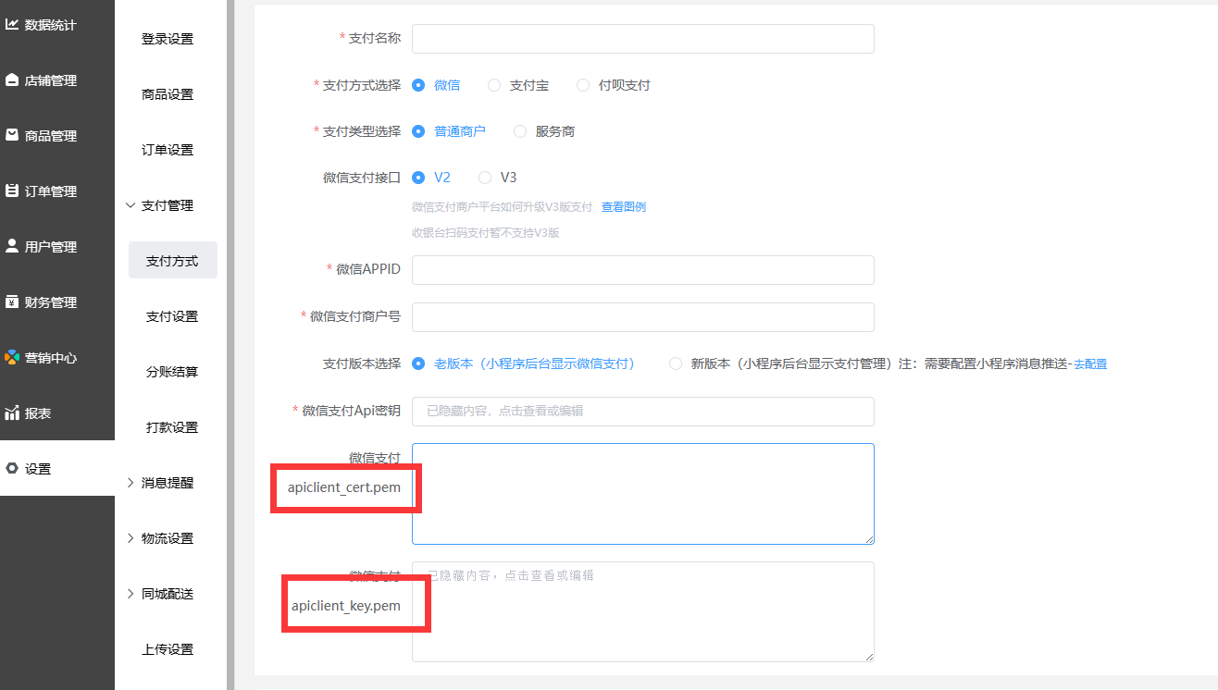
Task: Click the 商品管理 bag icon
Action: click(x=12, y=136)
